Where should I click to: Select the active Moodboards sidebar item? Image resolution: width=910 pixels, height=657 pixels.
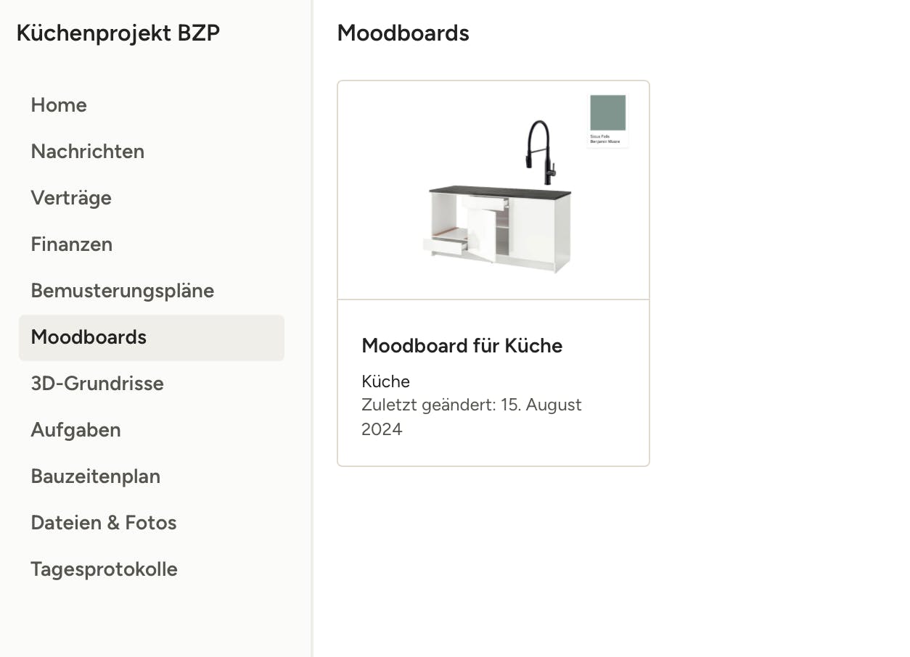(x=89, y=337)
